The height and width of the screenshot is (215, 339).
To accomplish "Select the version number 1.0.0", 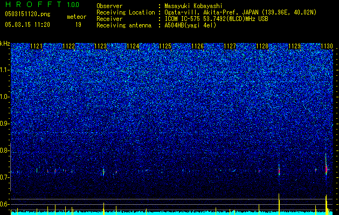I will click(73, 5).
